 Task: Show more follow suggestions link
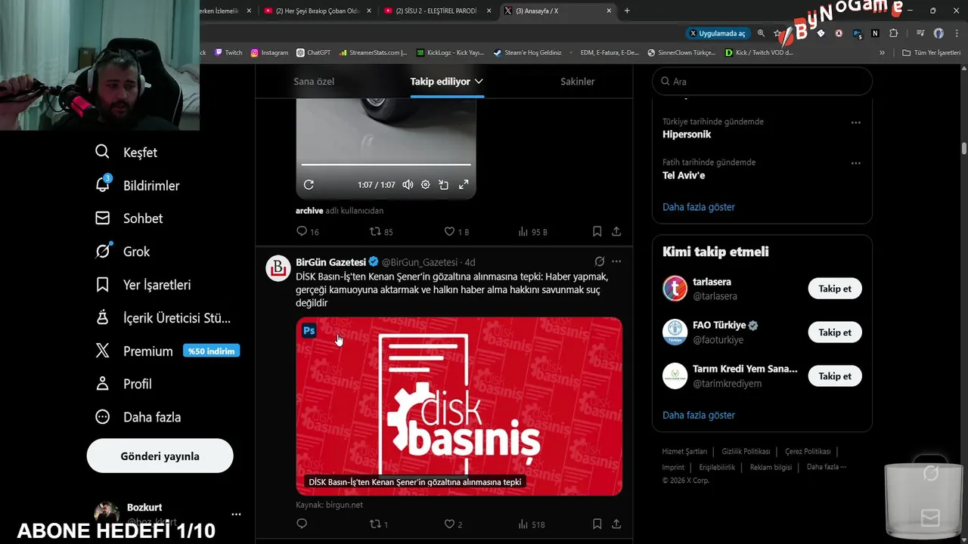699,415
